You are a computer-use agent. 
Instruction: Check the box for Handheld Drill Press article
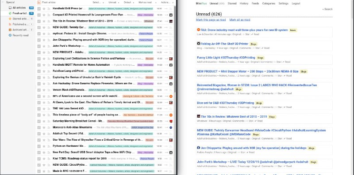[39, 8]
